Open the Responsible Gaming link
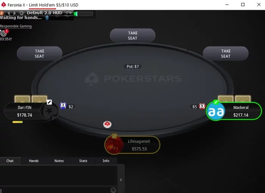This screenshot has width=265, height=193. [16, 26]
